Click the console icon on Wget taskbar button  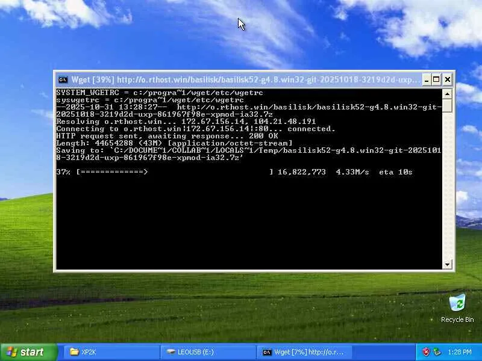[267, 352]
